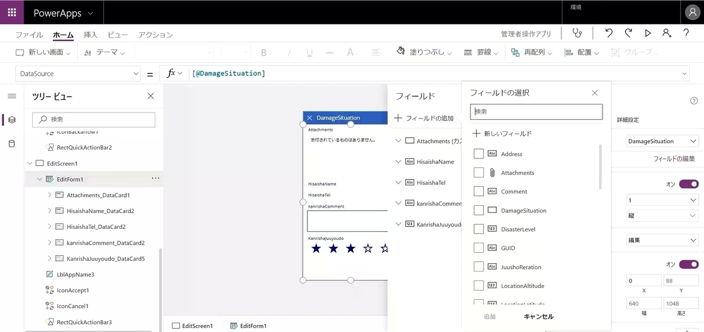The width and height of the screenshot is (704, 332).
Task: Open the Share user icon
Action: (667, 34)
